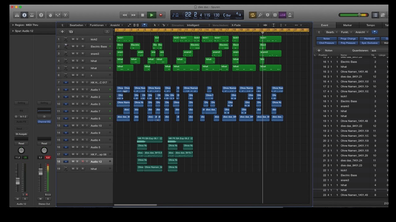Start recording with the Record button
This screenshot has height=222, width=396.
tap(161, 15)
